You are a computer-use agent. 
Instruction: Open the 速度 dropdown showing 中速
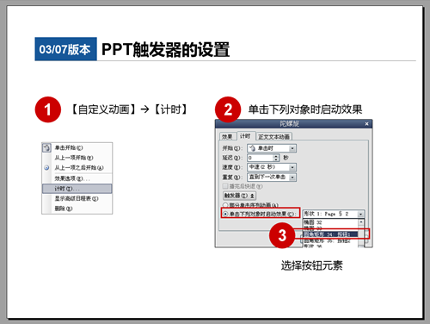(x=272, y=167)
